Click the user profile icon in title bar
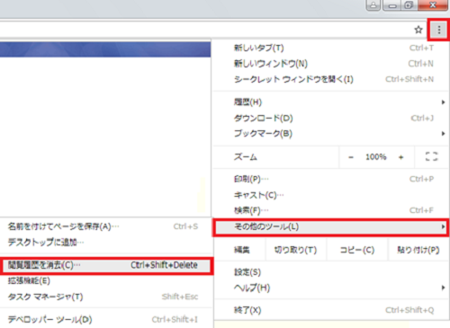Image resolution: width=450 pixels, height=328 pixels. (x=373, y=4)
